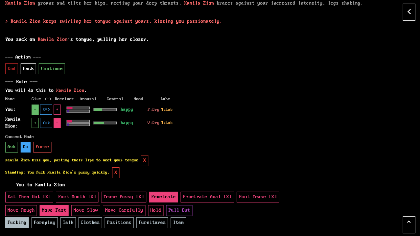Click the Back action button
This screenshot has height=236, width=420.
[28, 69]
